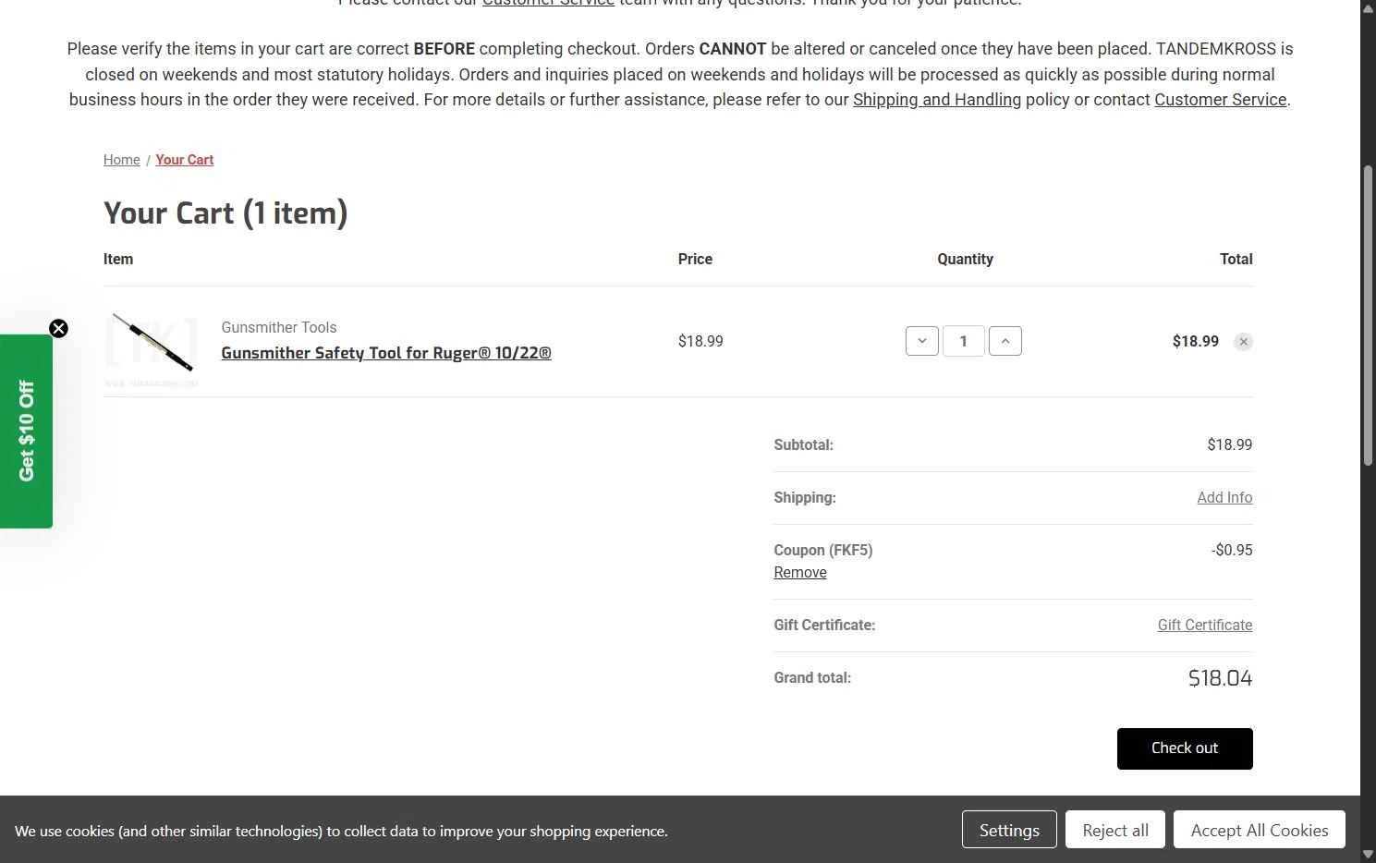Click the page vertical scrollbar thumb
The image size is (1376, 863).
click(1368, 315)
